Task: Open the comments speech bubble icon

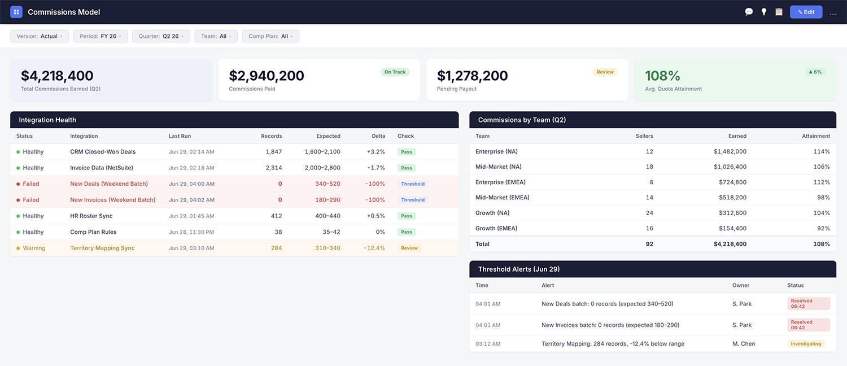Action: 749,12
